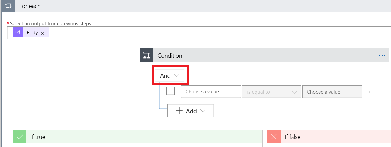
Task: Click the For each header title
Action: (30, 6)
